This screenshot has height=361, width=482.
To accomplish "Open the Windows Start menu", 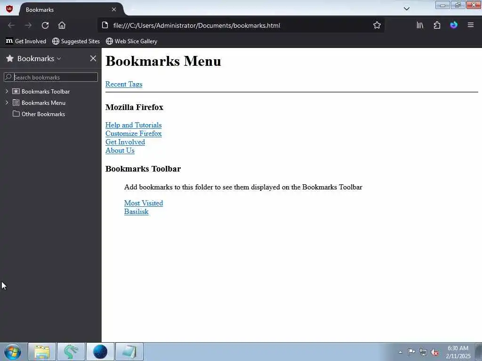I will (x=13, y=352).
